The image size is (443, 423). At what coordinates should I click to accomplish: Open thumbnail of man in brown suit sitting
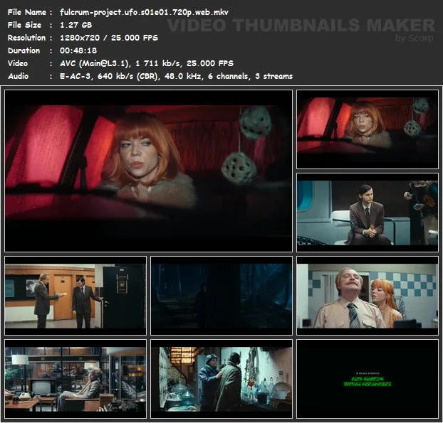[368, 213]
